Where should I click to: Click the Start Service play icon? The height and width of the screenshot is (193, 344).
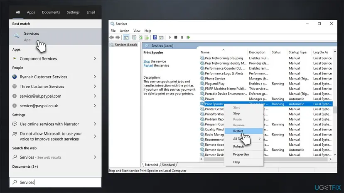(170, 37)
